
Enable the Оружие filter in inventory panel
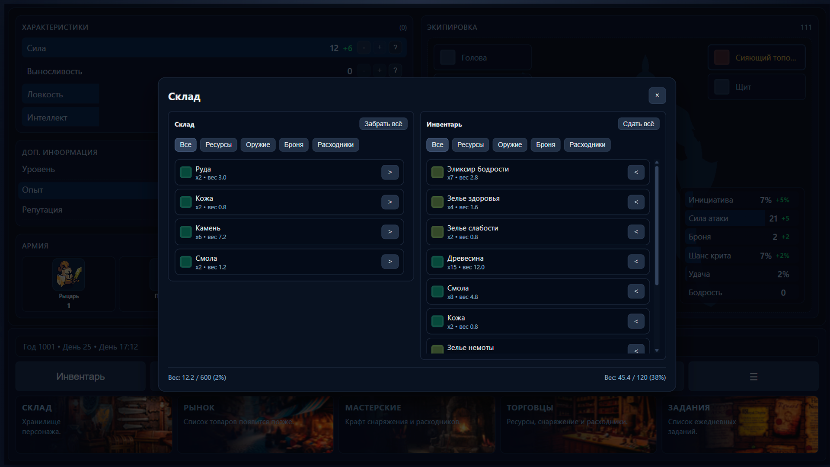pyautogui.click(x=510, y=144)
